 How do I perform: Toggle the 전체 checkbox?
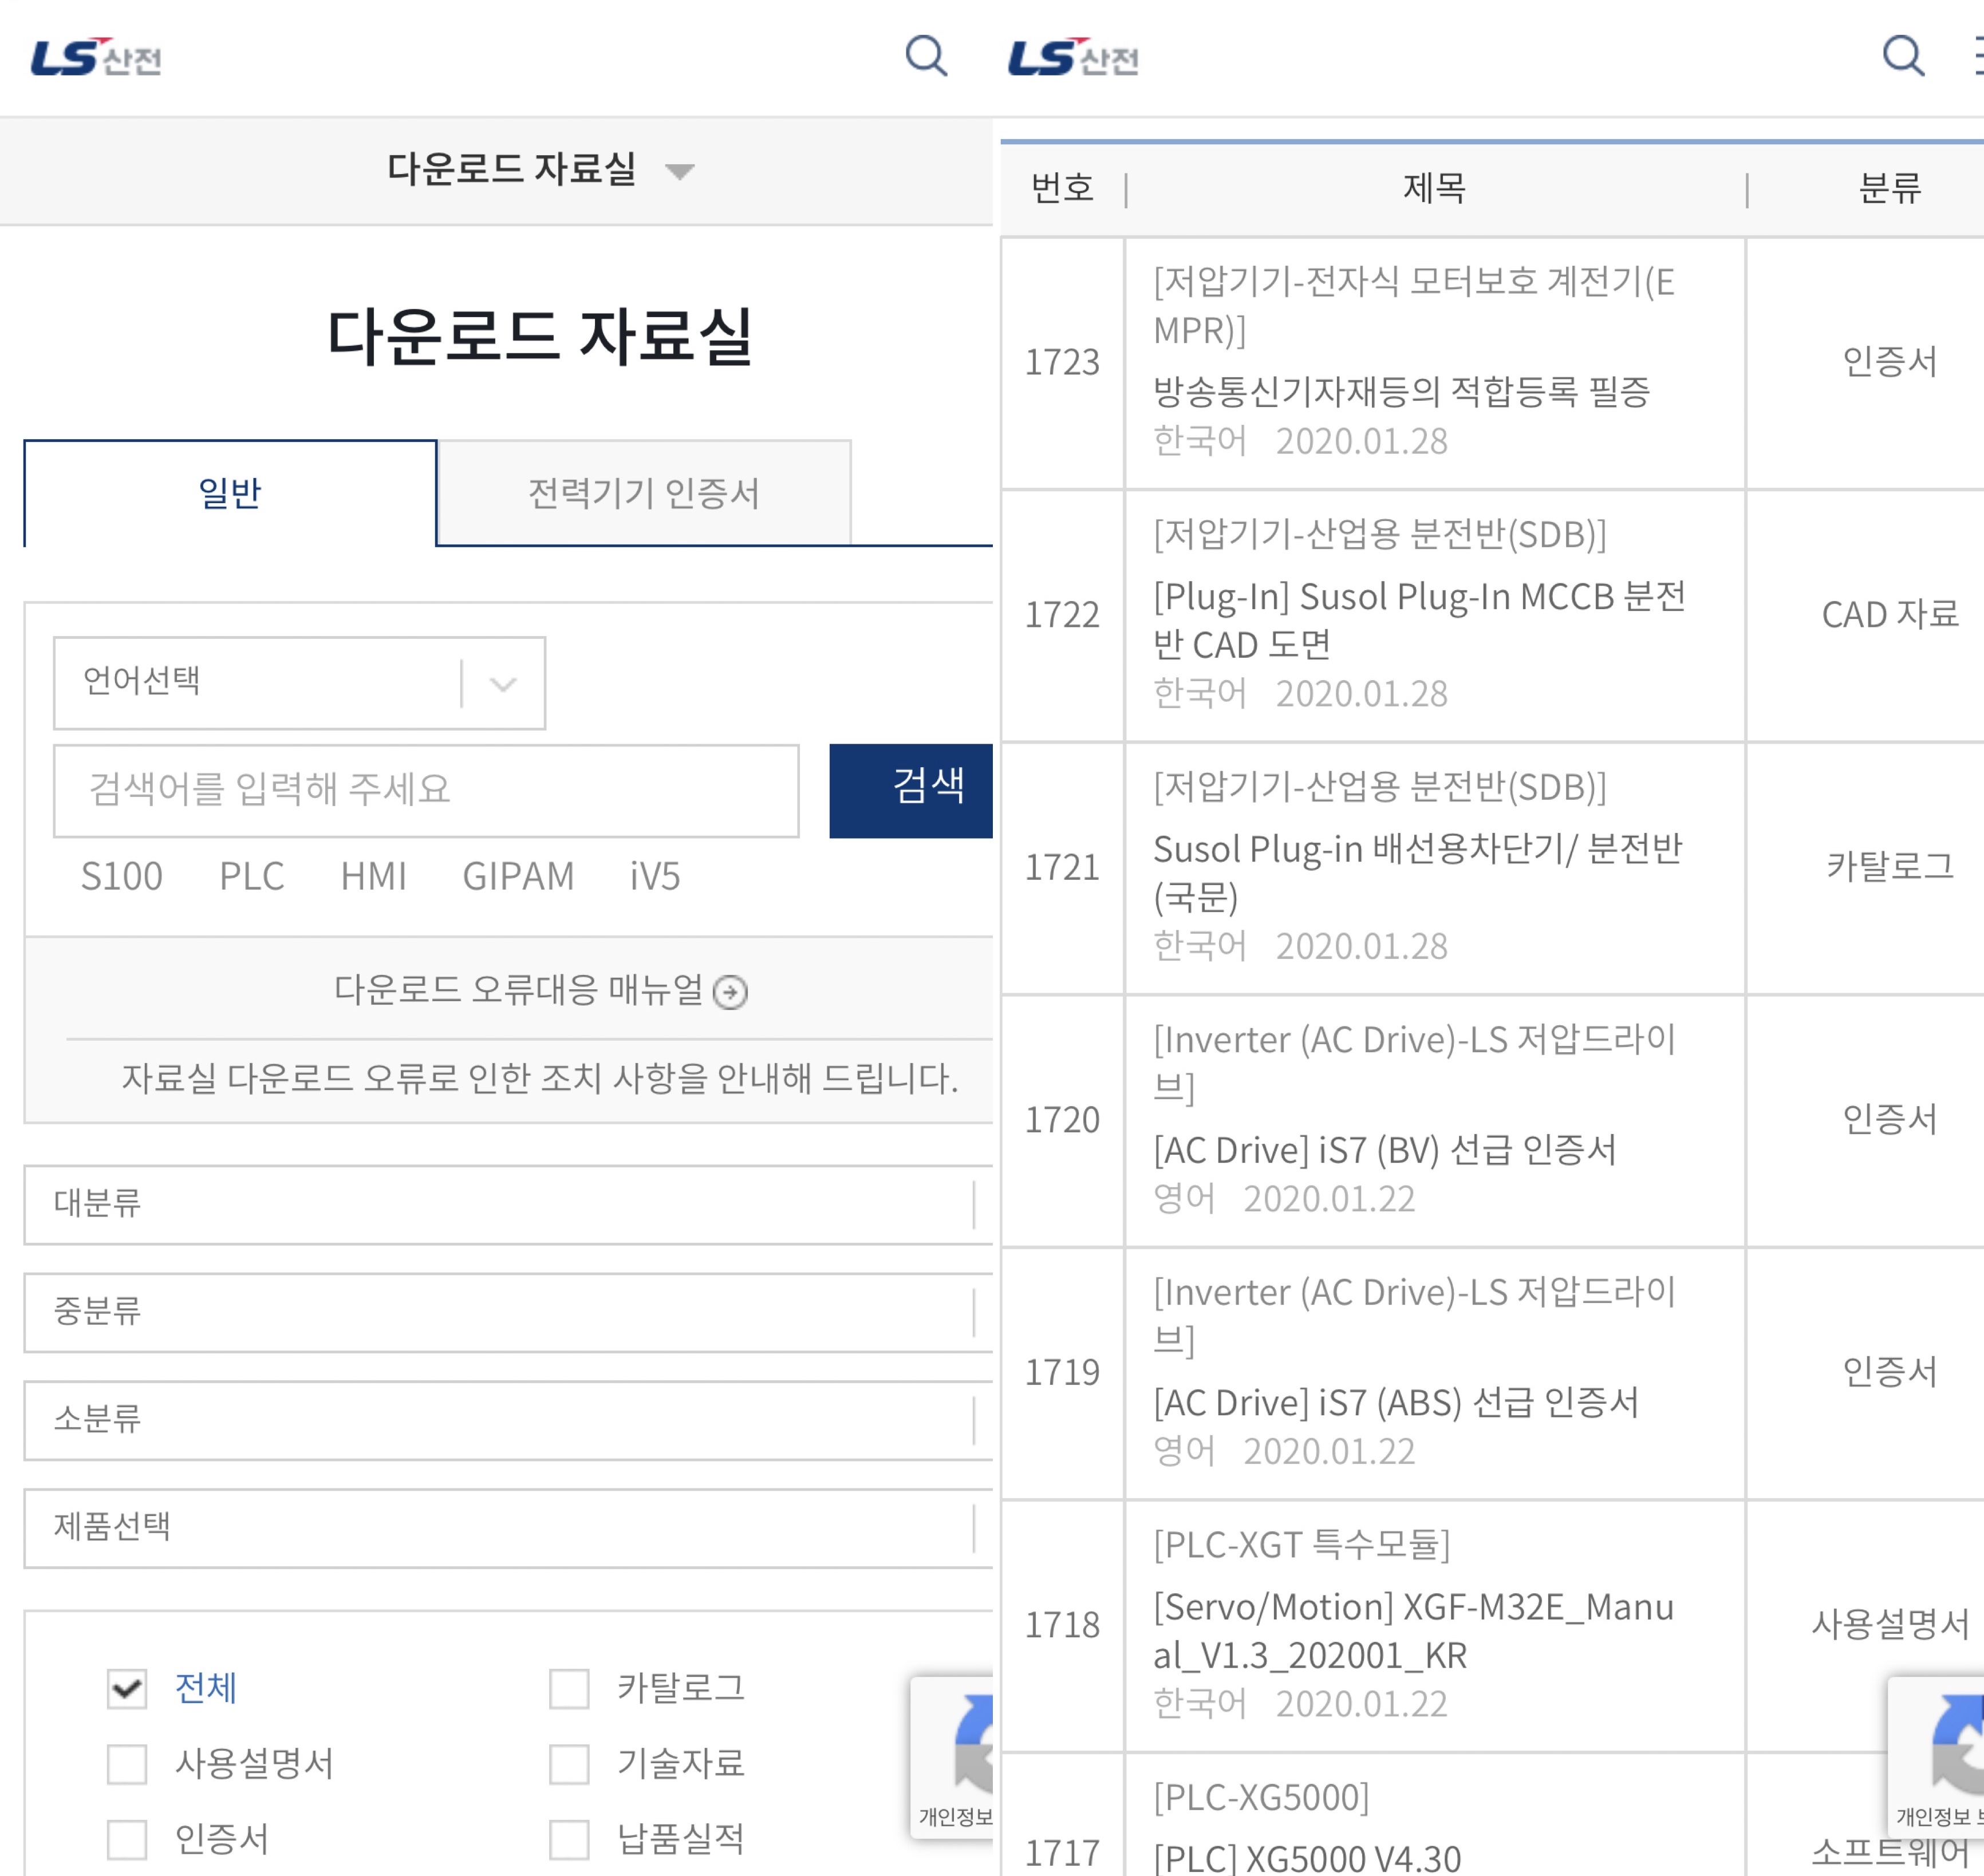click(x=127, y=1688)
